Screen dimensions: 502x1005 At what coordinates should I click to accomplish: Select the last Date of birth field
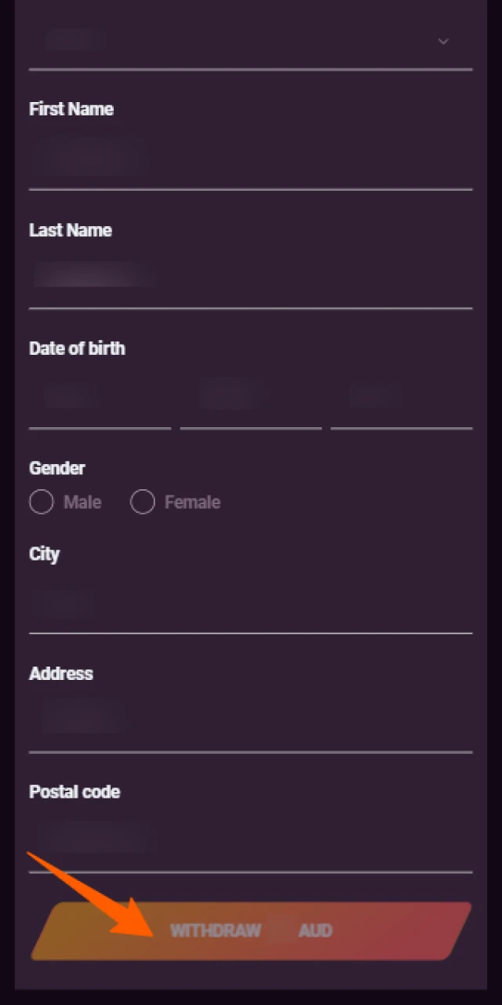401,397
